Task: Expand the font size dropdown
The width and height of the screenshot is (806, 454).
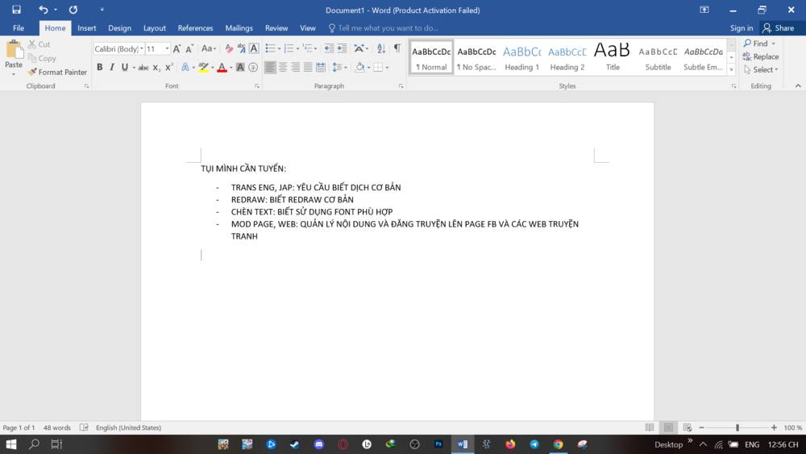Action: coord(168,48)
